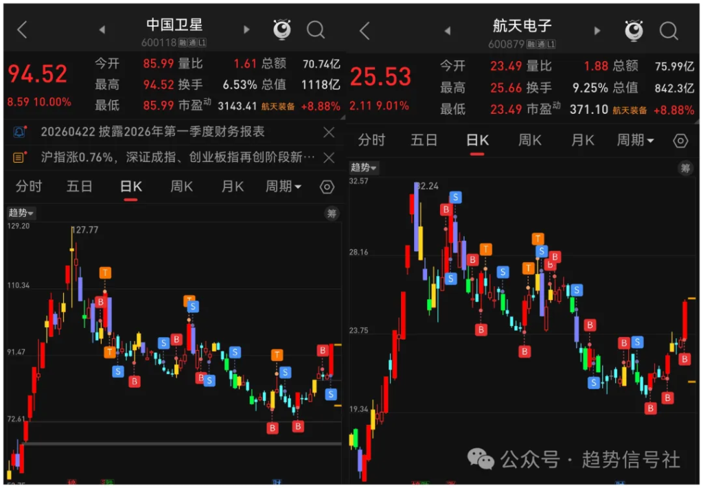Open the stock diagnosis icon for 中国卫星

coord(281,30)
